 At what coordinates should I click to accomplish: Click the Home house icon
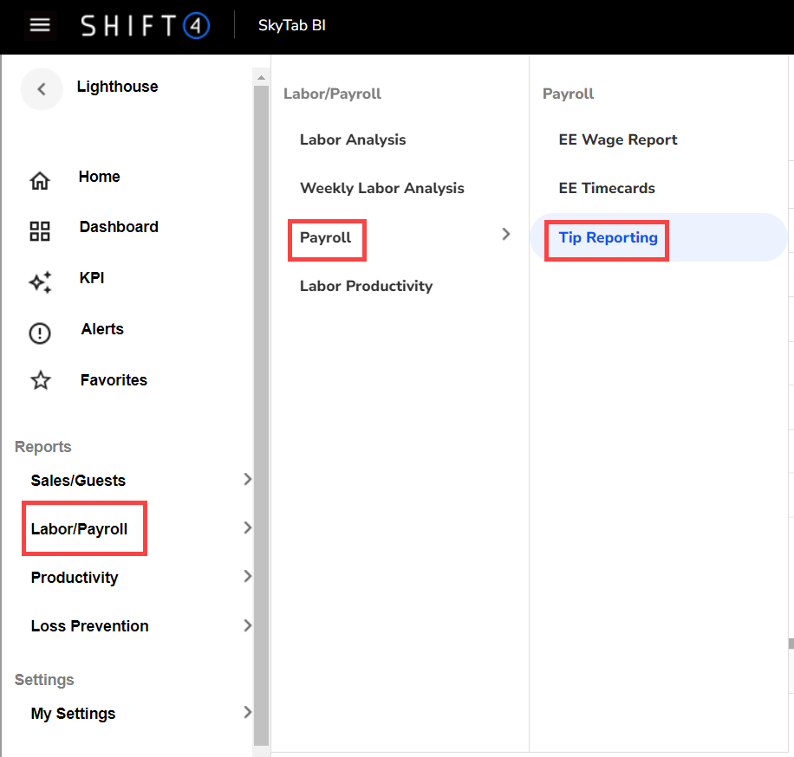coord(40,181)
